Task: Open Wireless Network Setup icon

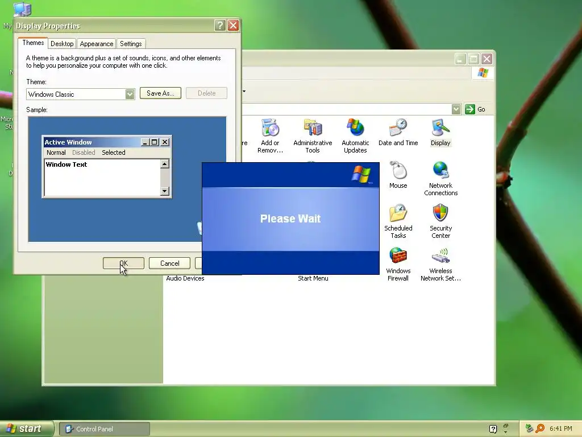Action: [x=440, y=264]
